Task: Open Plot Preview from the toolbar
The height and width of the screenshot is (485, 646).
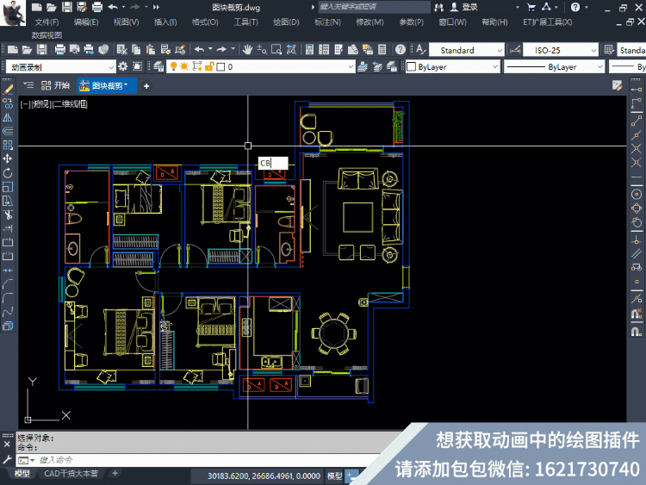Action: tap(75, 50)
